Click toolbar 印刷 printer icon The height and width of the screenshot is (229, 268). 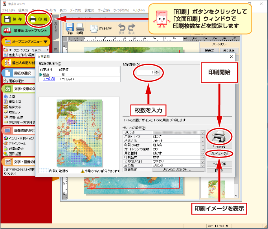pyautogui.click(x=80, y=29)
